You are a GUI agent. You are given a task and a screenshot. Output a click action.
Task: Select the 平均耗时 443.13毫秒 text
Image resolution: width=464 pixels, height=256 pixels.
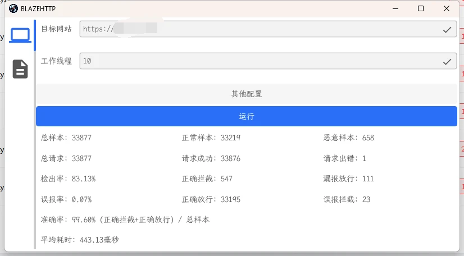pos(80,240)
